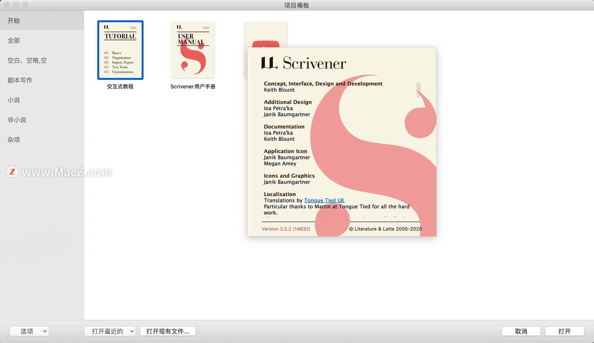Click the 项目模板 window title
594x343 pixels.
click(296, 5)
